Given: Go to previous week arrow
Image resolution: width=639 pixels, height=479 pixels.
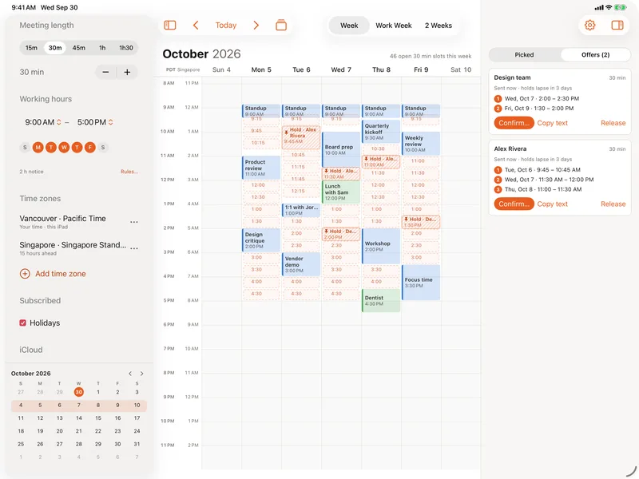Looking at the screenshot, I should click(x=196, y=26).
